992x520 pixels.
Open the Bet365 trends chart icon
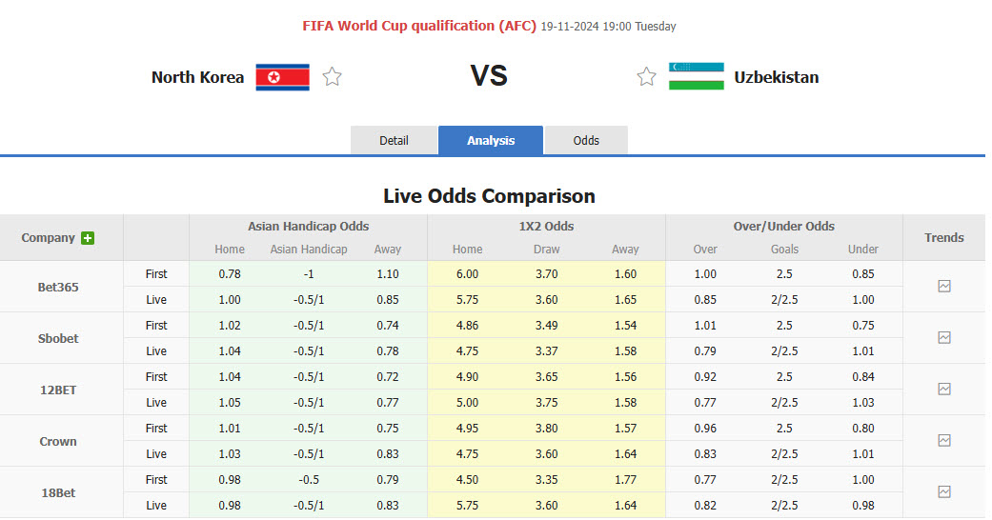pyautogui.click(x=943, y=286)
